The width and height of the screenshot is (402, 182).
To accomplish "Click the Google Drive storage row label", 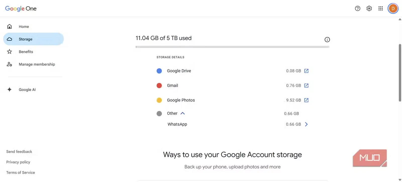I will 179,71.
